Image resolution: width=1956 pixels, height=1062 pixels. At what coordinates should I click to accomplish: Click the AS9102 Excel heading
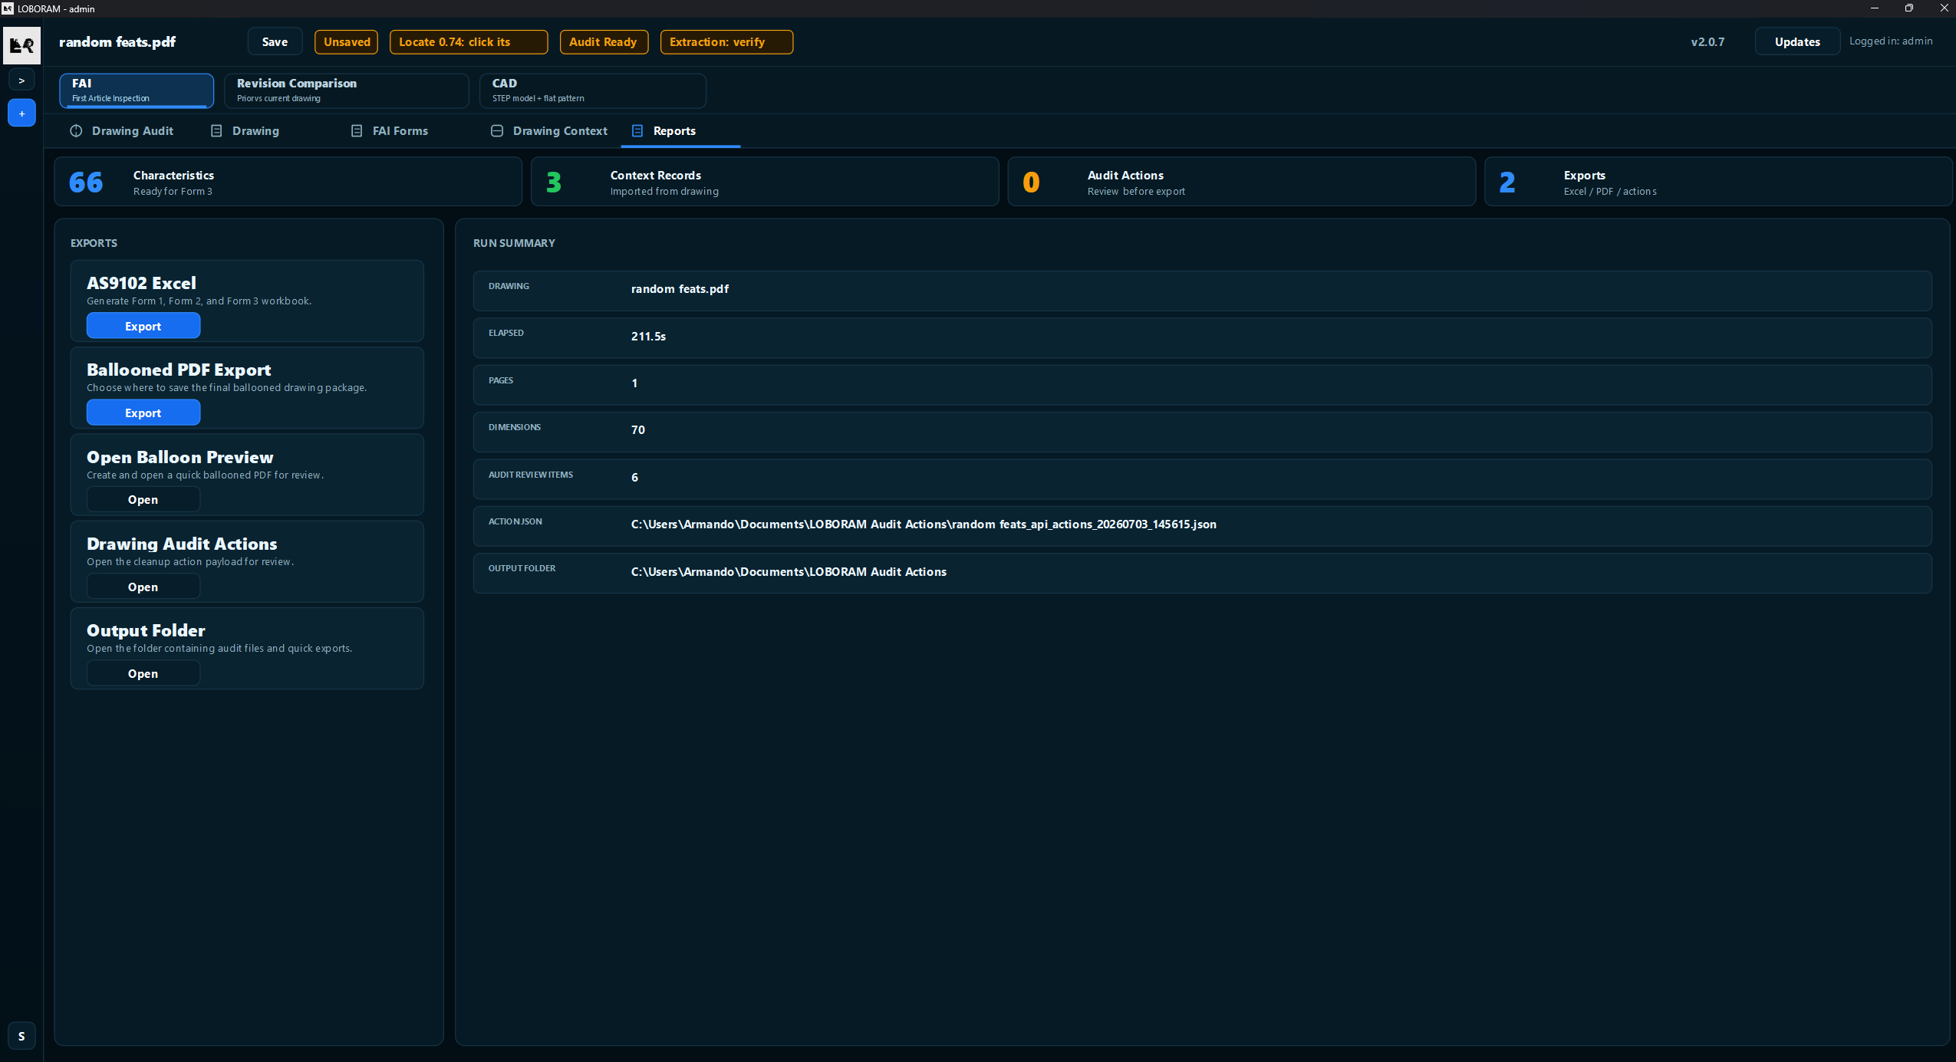pyautogui.click(x=141, y=283)
